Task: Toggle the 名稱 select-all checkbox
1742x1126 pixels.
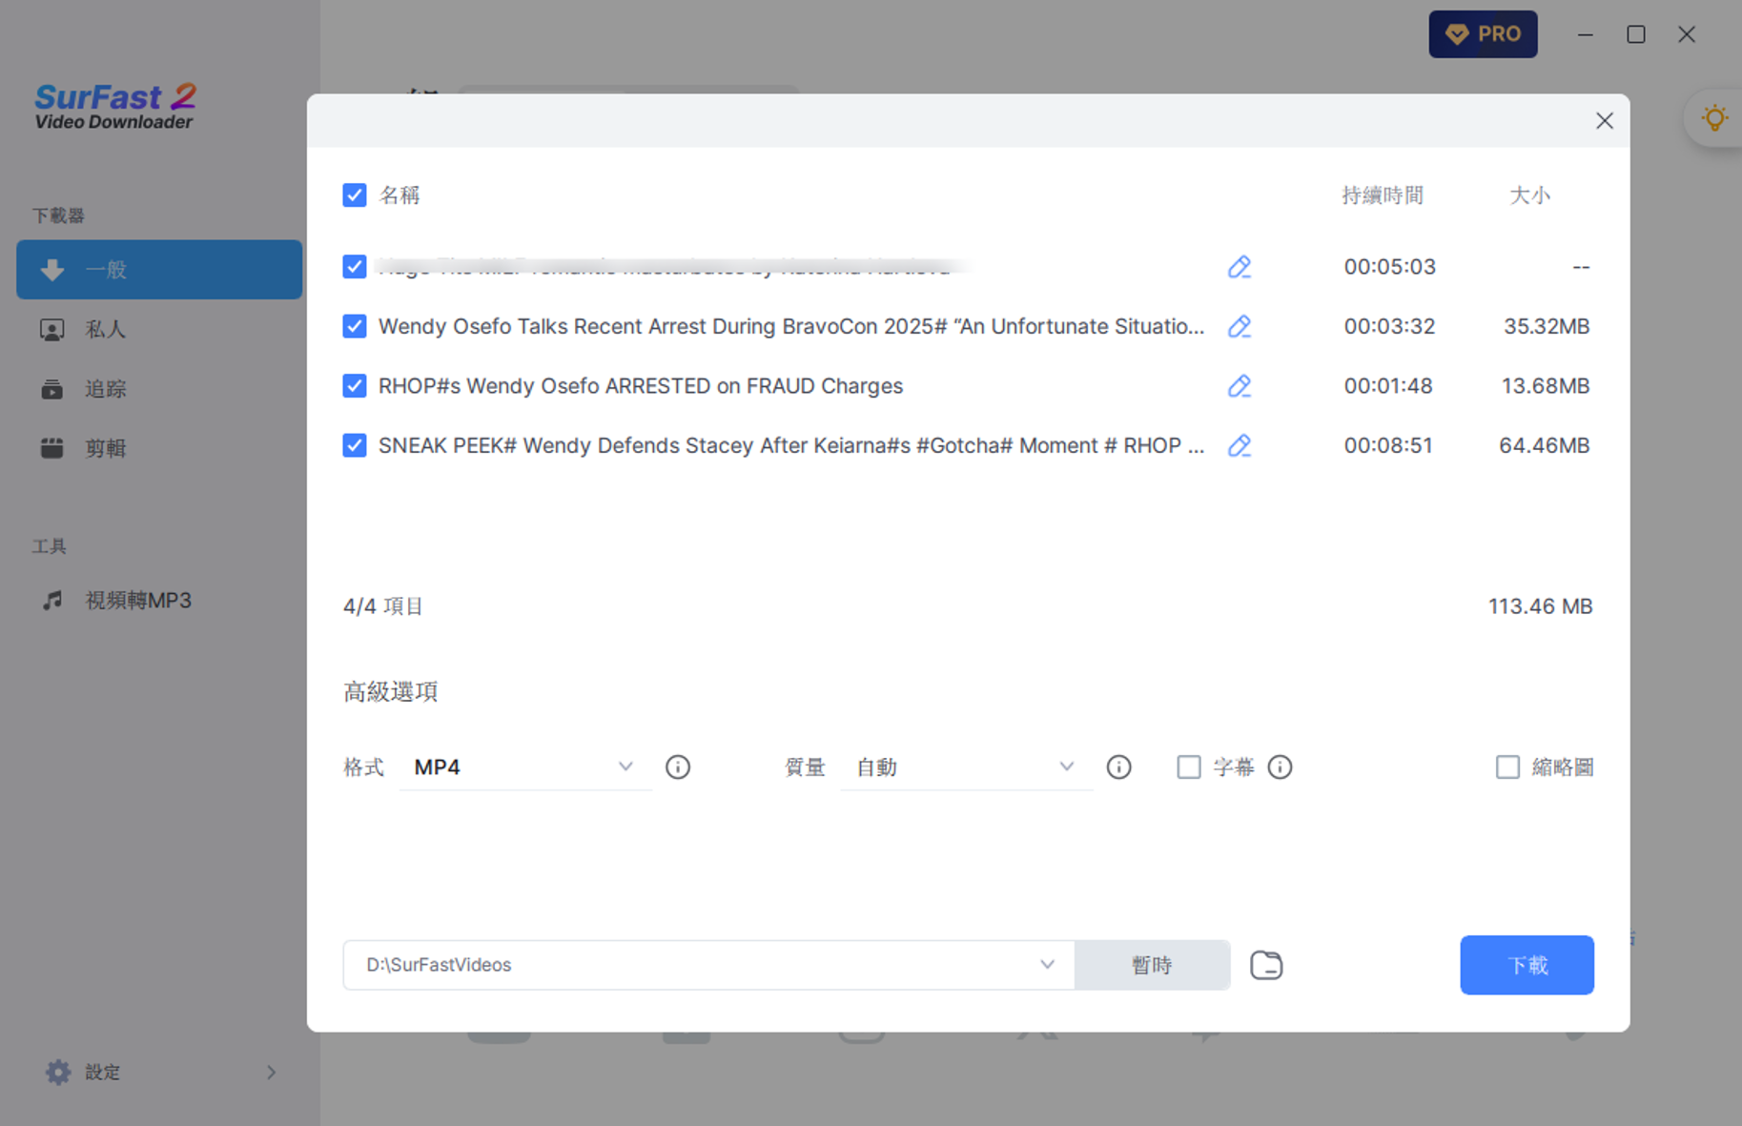Action: pyautogui.click(x=355, y=195)
